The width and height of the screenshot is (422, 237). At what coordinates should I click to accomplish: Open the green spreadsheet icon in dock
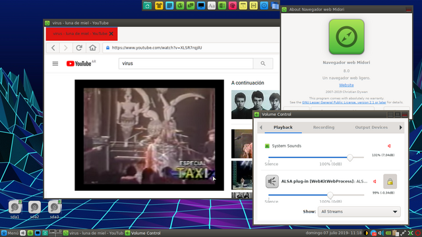(x=222, y=5)
